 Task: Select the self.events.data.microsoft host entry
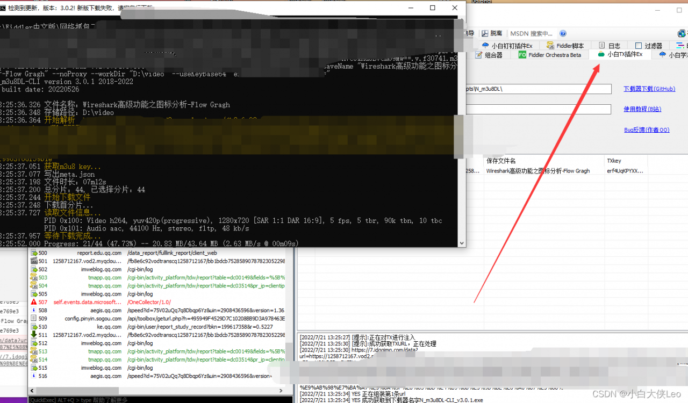point(88,302)
